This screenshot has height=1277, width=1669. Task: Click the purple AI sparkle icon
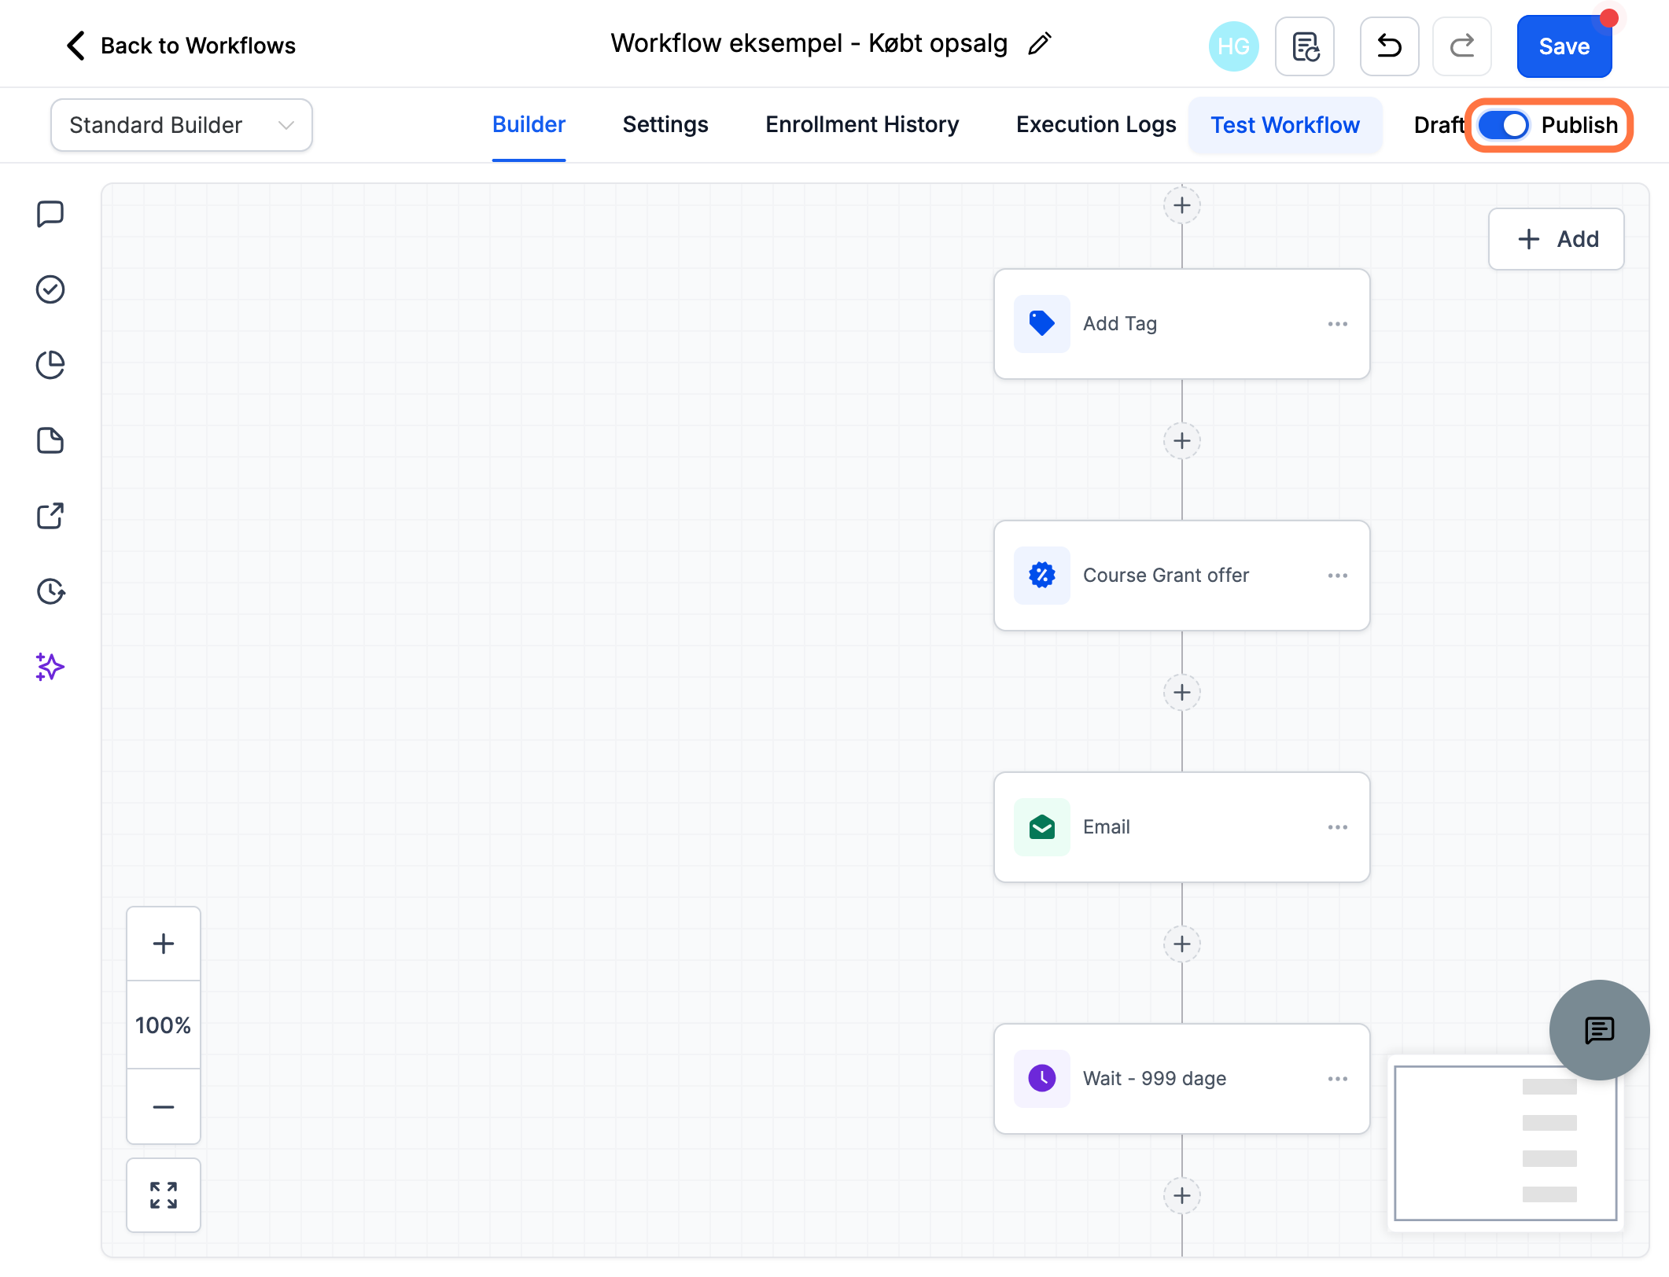click(50, 667)
